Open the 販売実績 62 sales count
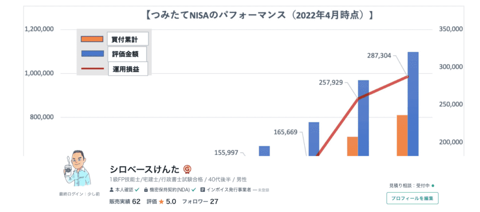 pos(125,202)
